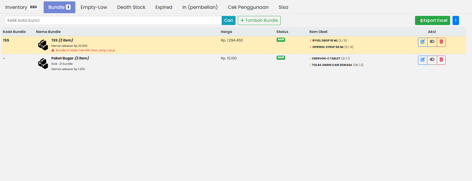The height and width of the screenshot is (181, 472).
Task: Open the Empty-Low tab
Action: (x=94, y=7)
